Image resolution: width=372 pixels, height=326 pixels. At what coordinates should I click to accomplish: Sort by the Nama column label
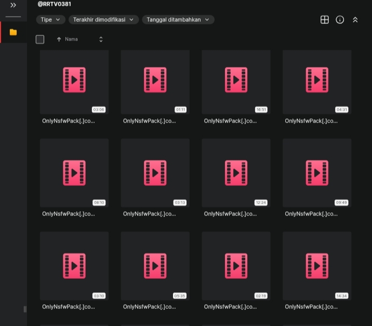pos(71,39)
